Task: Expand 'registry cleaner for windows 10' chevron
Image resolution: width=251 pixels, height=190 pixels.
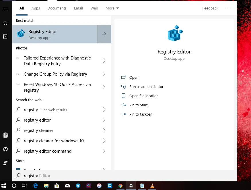Action: pos(104,141)
